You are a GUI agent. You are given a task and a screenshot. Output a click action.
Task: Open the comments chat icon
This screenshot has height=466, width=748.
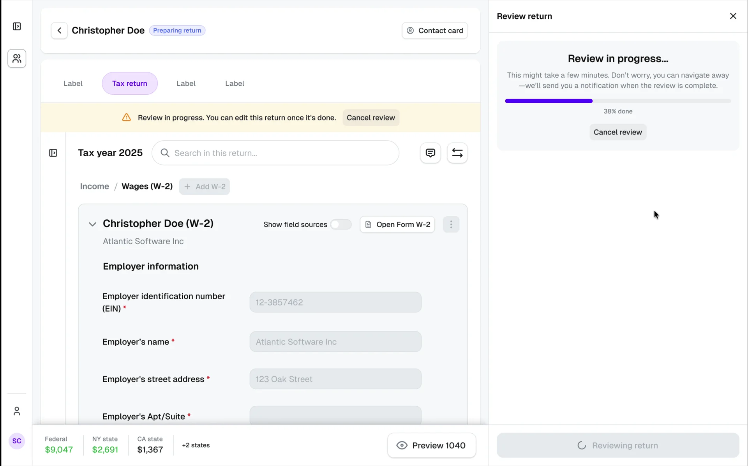point(430,153)
